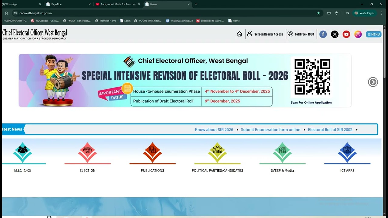Screen dimensions: 388x218
Task: Open Screen Reader Access accessibility icon
Action: 249,34
